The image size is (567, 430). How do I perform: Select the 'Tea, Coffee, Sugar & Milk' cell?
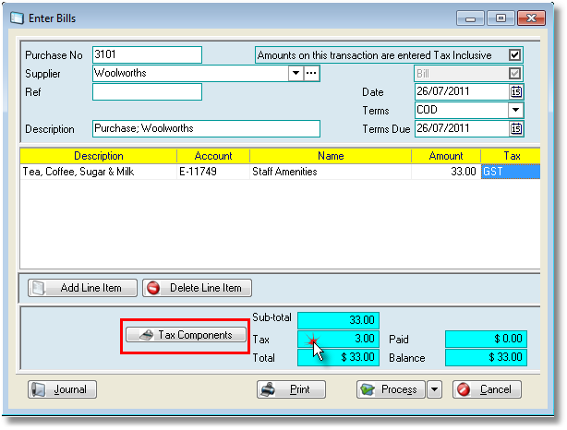pos(99,172)
